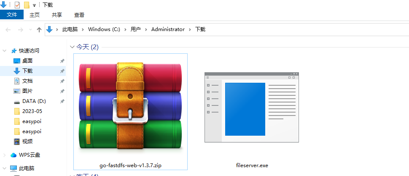Open 桌面 in the sidebar
This screenshot has width=409, height=176.
27,61
